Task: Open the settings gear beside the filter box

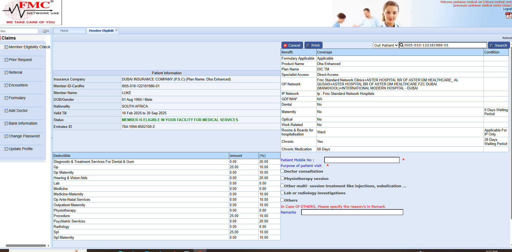Action: click(44, 31)
